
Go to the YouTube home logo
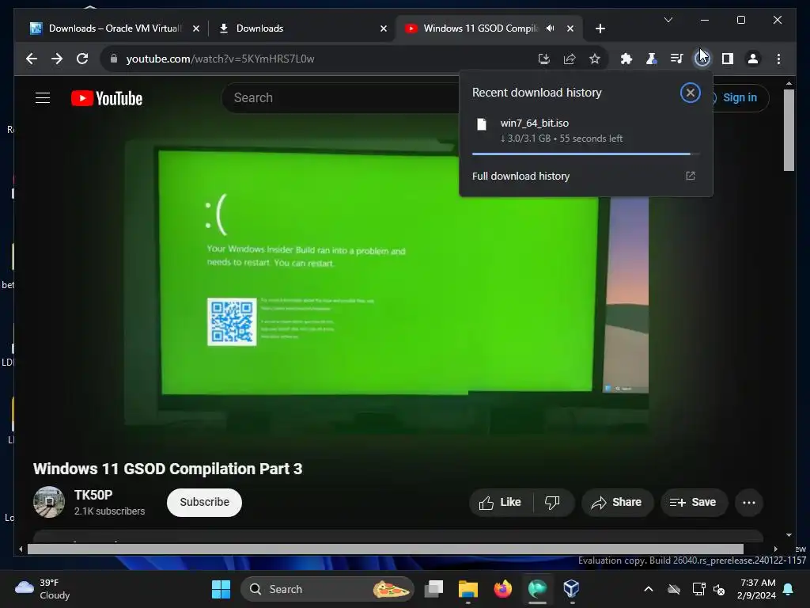pos(107,98)
